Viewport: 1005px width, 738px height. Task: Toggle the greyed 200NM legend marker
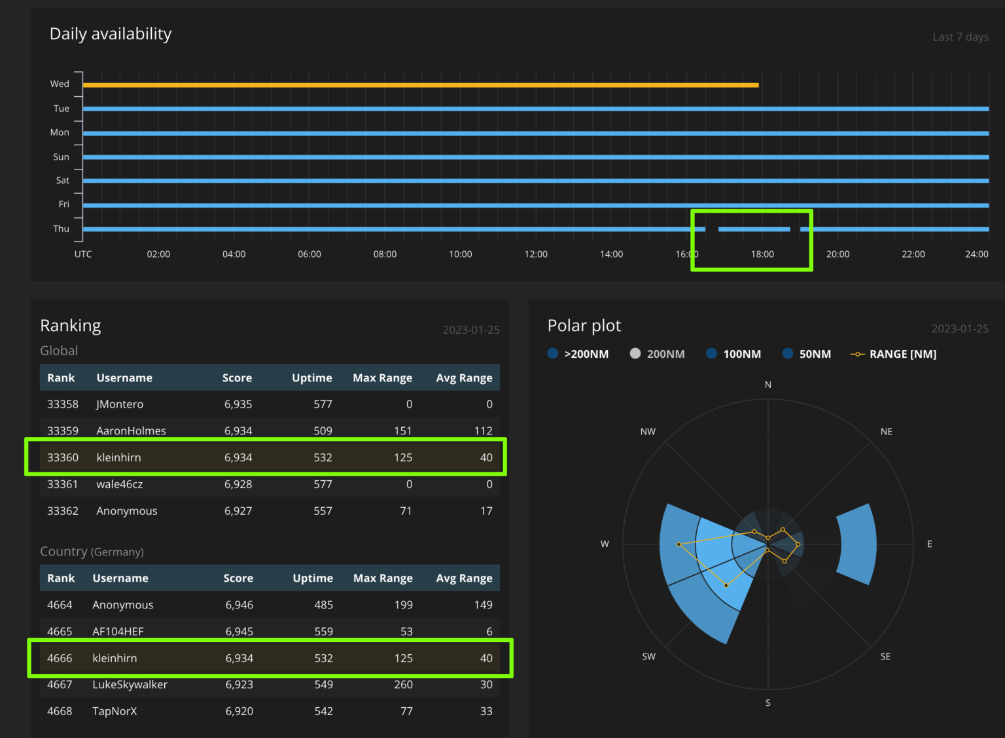coord(635,353)
